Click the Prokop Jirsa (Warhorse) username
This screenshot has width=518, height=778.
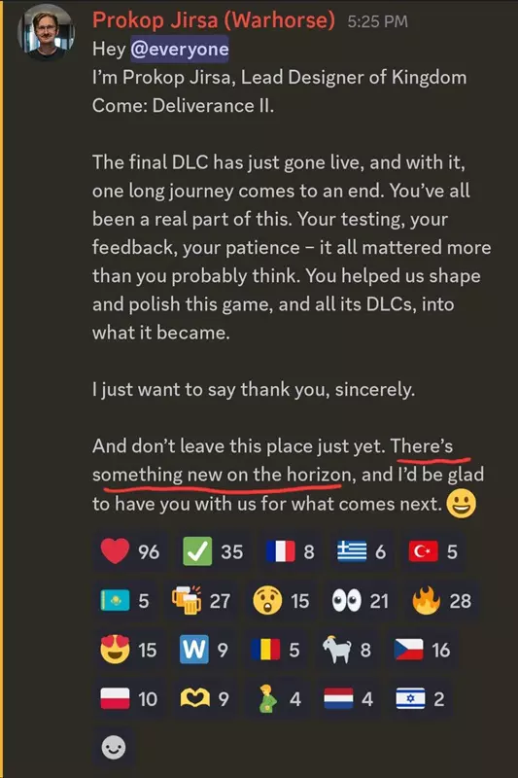[214, 20]
